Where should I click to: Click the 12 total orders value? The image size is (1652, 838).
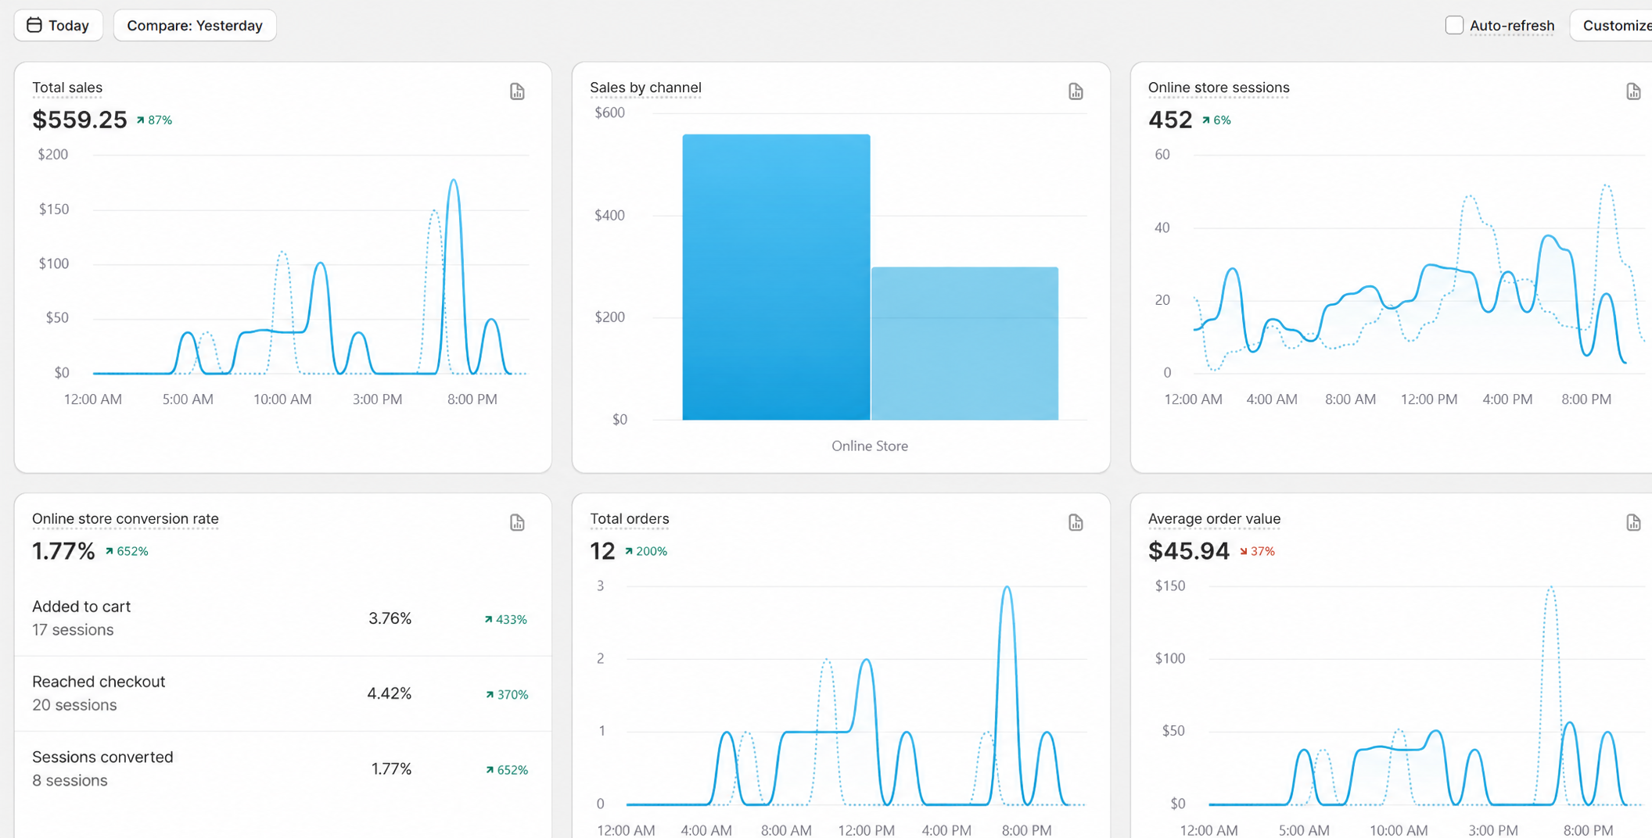coord(602,551)
